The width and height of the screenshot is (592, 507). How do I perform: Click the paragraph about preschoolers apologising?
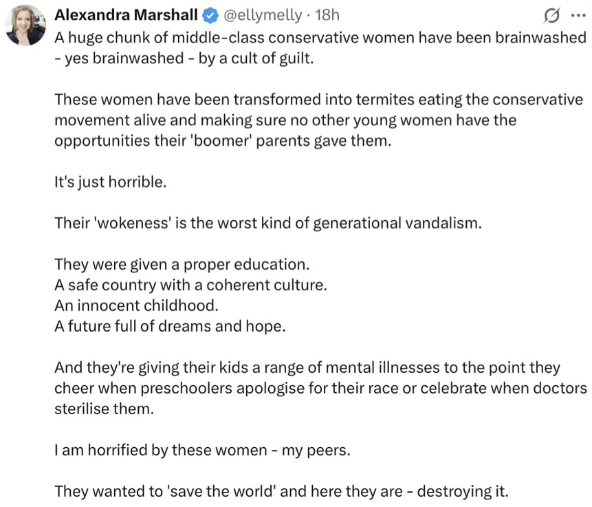pos(320,388)
